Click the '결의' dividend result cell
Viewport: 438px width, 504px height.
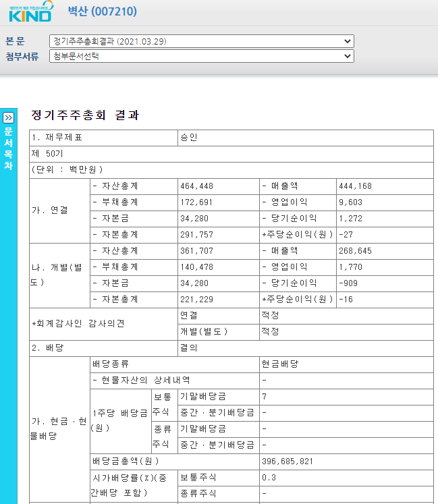point(306,348)
